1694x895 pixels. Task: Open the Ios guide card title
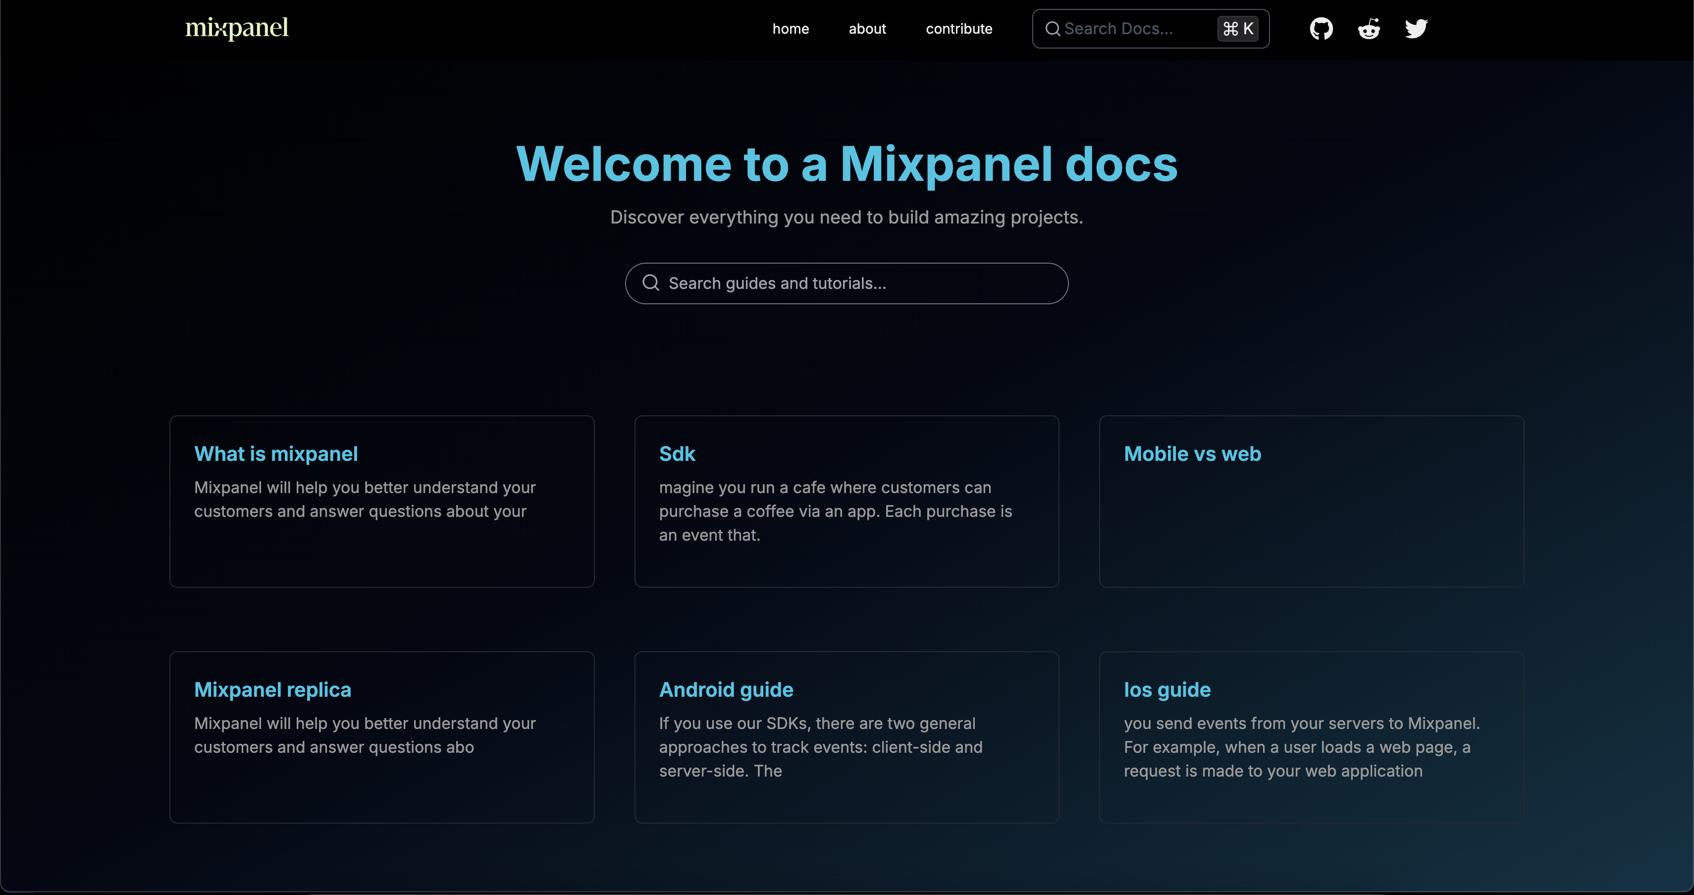pos(1167,690)
